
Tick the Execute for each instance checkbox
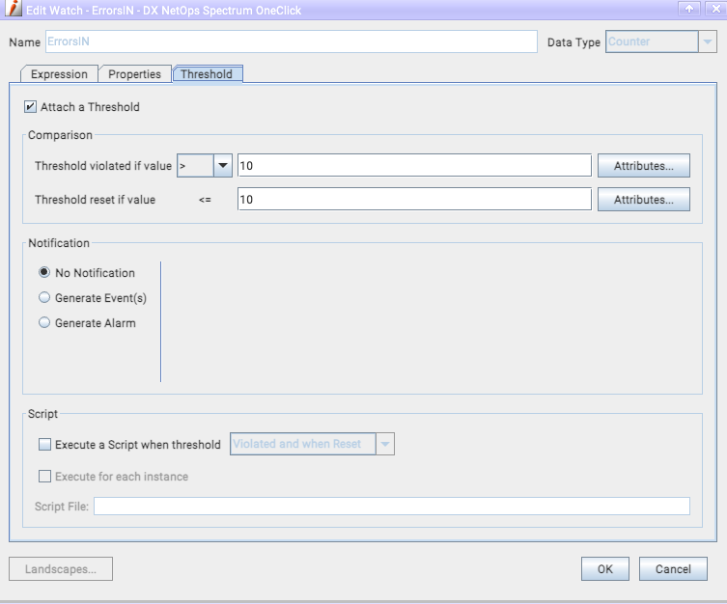coord(44,477)
